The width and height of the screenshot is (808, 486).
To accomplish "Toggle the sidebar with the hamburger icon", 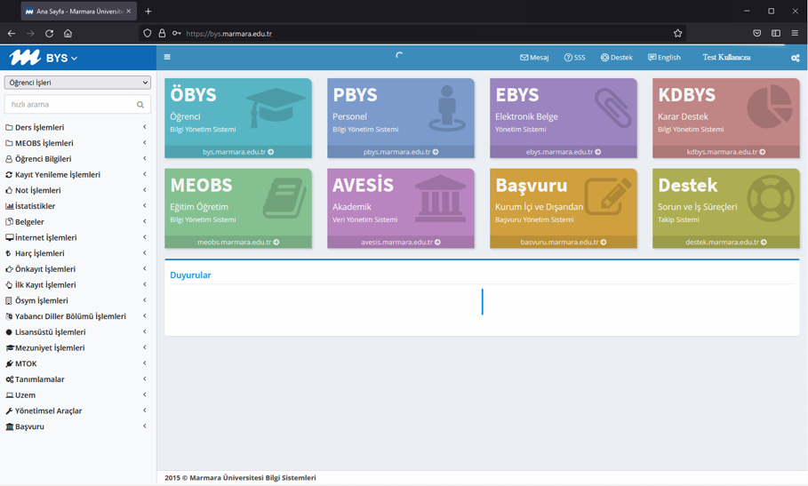I will [x=167, y=57].
